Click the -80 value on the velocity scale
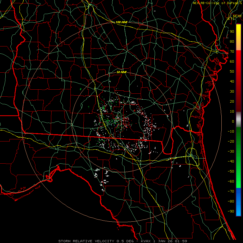The width and height of the screenshot is (243, 243). (x=231, y=201)
